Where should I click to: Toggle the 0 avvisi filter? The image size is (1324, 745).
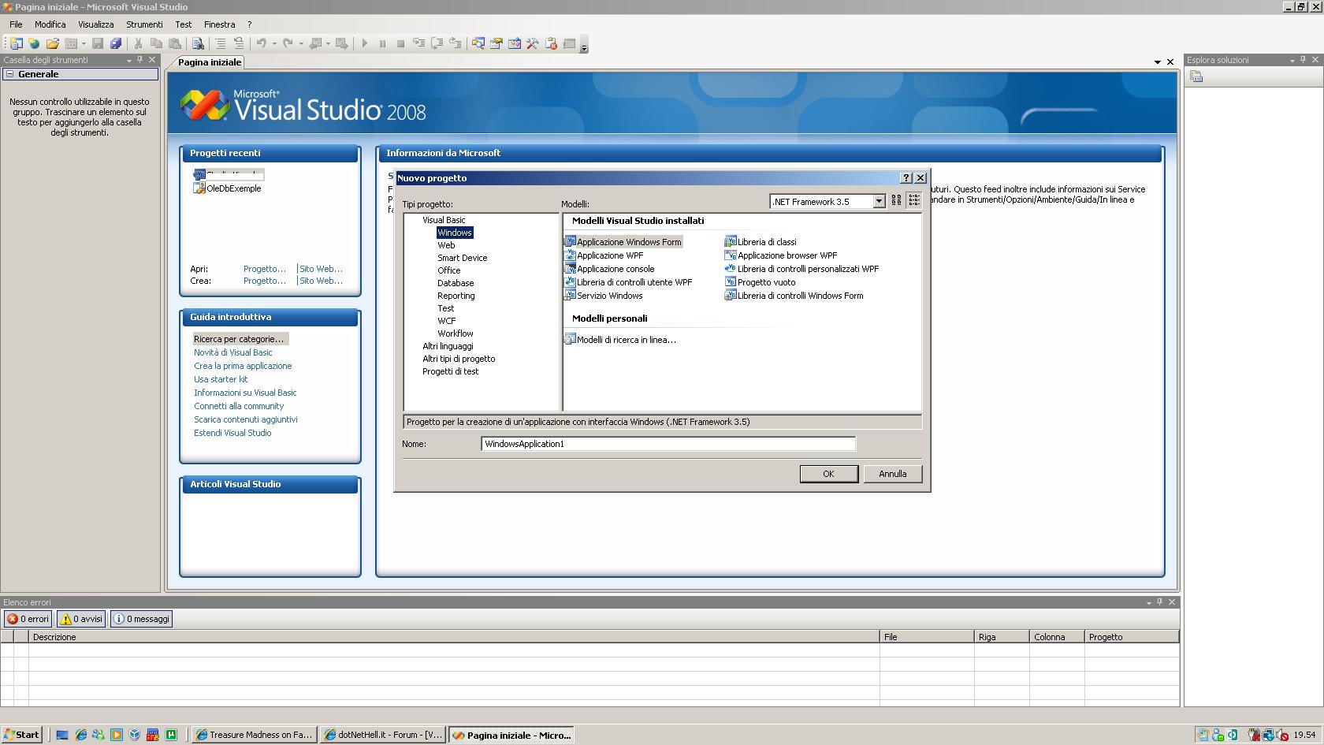point(82,619)
